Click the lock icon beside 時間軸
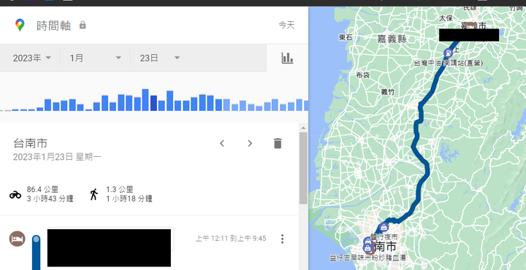The height and width of the screenshot is (270, 526). 83,25
